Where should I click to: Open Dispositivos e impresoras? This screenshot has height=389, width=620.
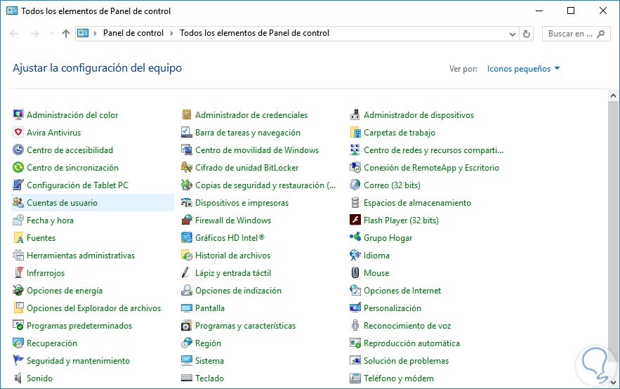[242, 203]
